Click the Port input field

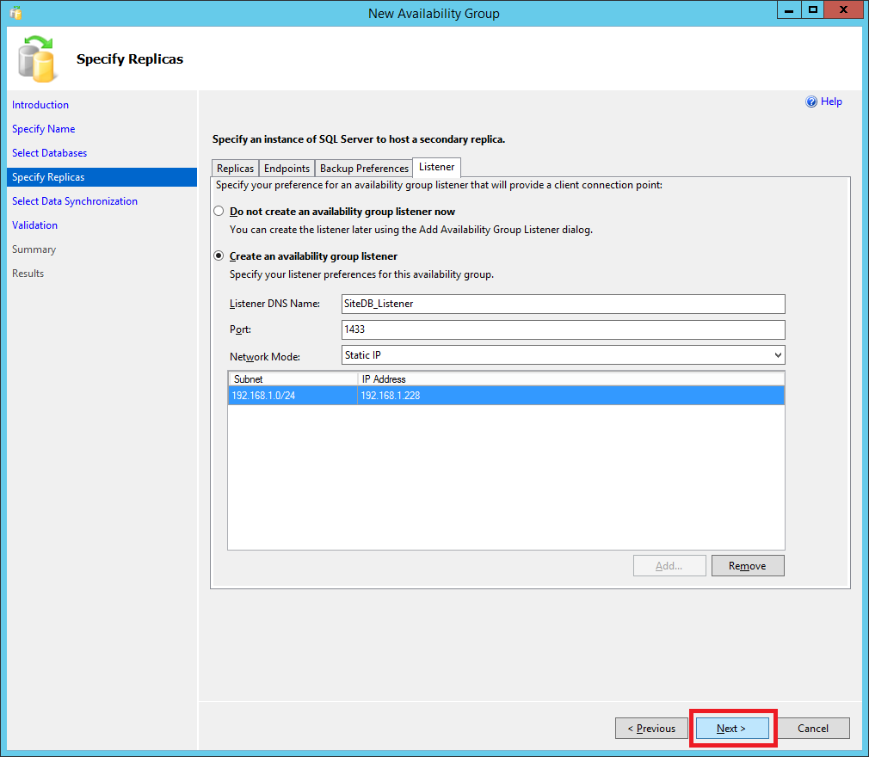(x=563, y=329)
